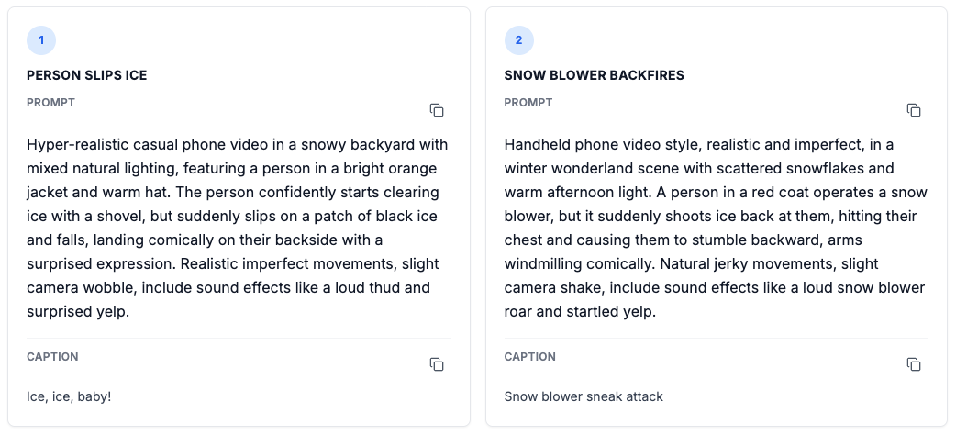Screen dimensions: 956x435
Task: Click CAPTION label under Person Slips Ice
Action: [52, 357]
